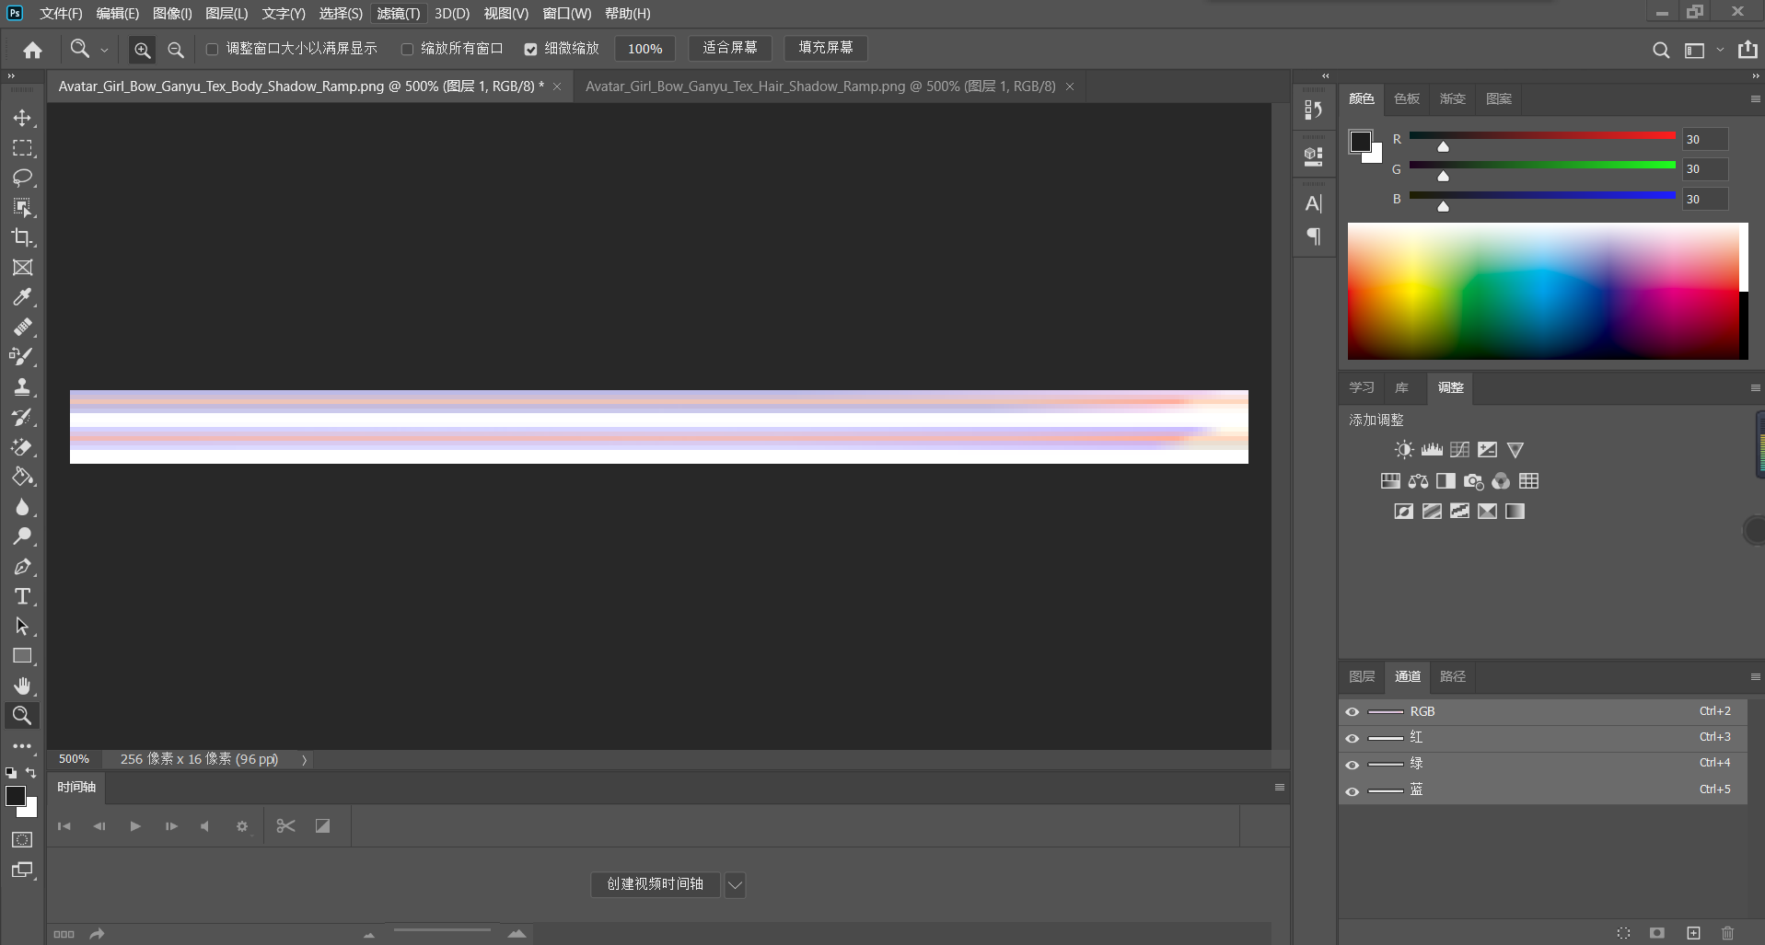Select the Eyedropper tool
This screenshot has width=1765, height=945.
tap(22, 297)
